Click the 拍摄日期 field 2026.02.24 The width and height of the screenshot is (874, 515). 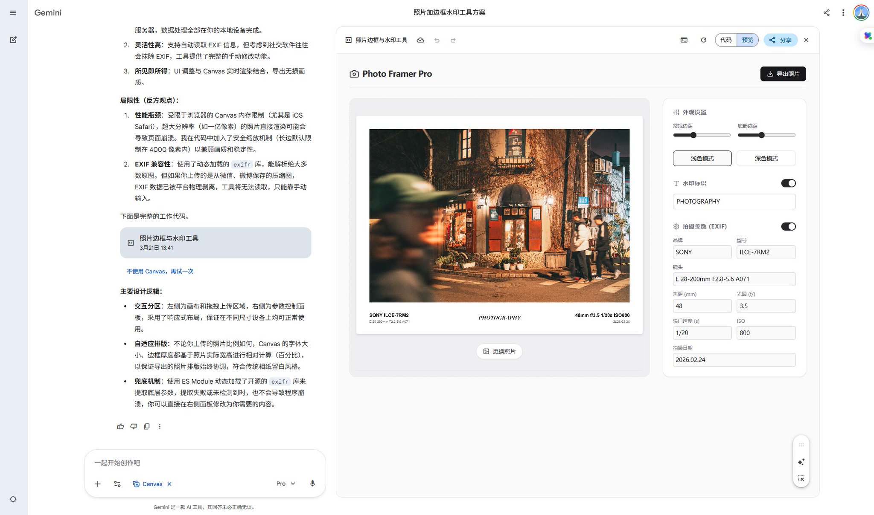tap(734, 360)
